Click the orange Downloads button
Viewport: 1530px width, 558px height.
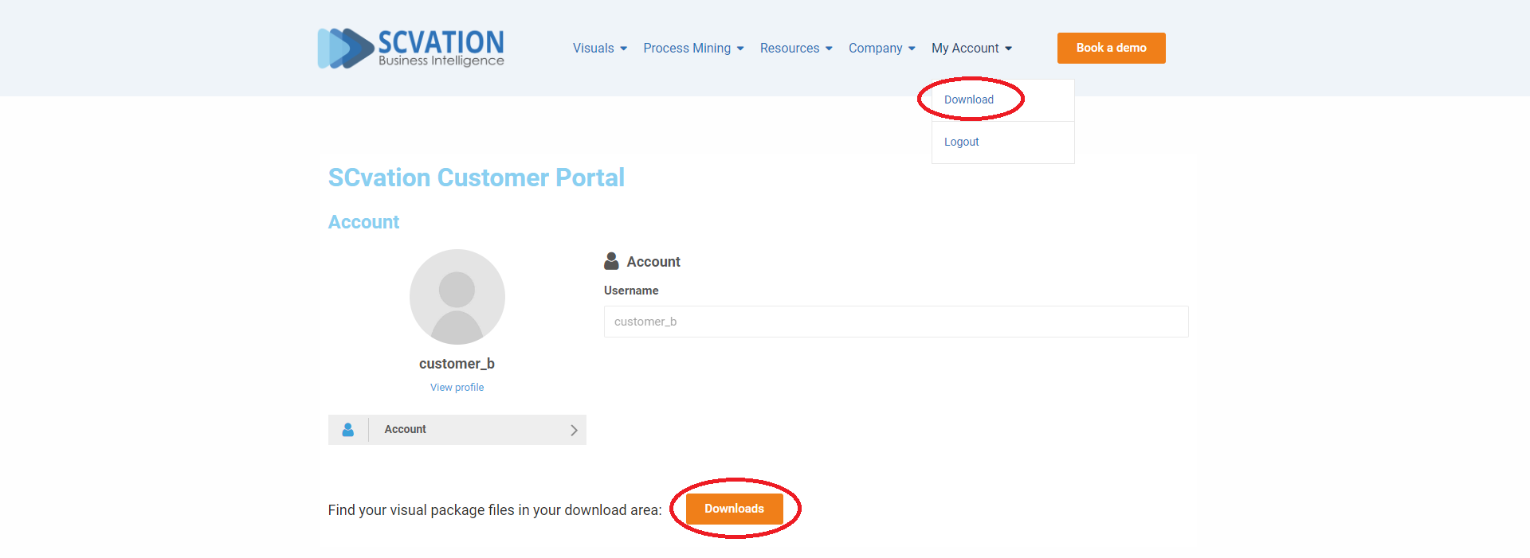pyautogui.click(x=734, y=509)
